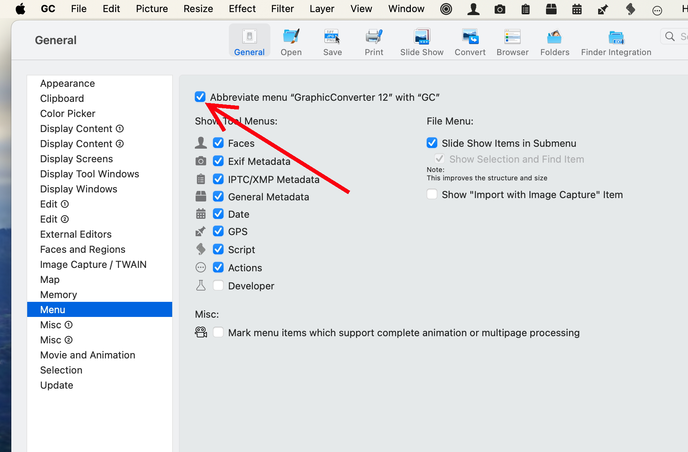688x452 pixels.
Task: Click the Script icon in menu bar
Action: pyautogui.click(x=630, y=9)
